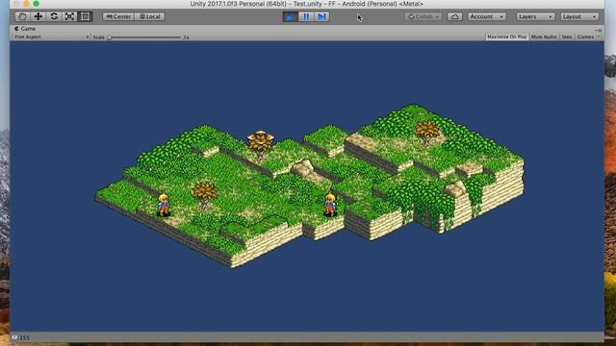
Task: Toggle Maximize On Play
Action: 507,37
